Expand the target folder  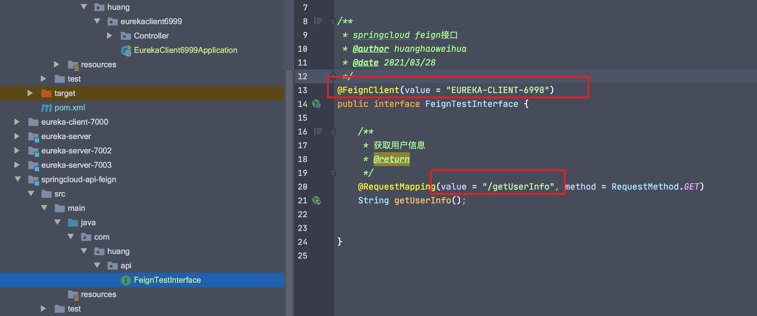tap(30, 93)
